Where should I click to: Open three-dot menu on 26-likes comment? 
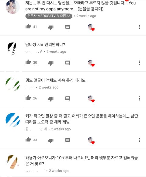pos(140,98)
